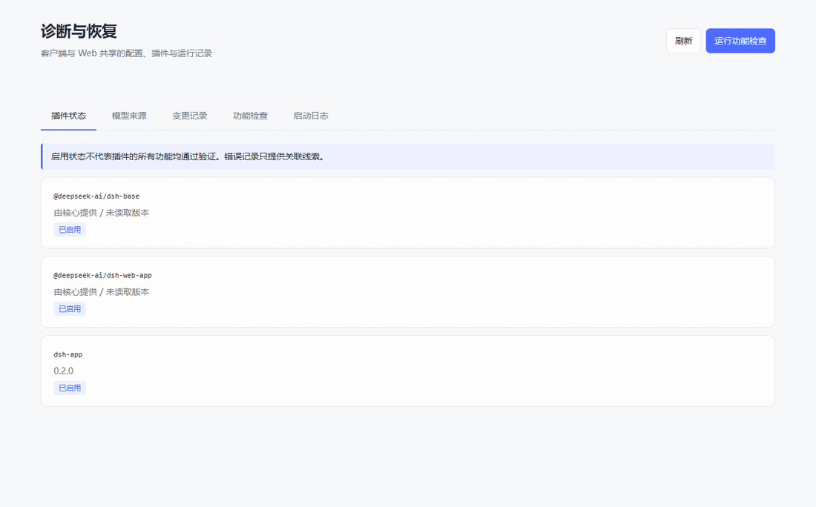The image size is (816, 507).
Task: Click 已启用 badge on dsh-base card
Action: [x=70, y=230]
